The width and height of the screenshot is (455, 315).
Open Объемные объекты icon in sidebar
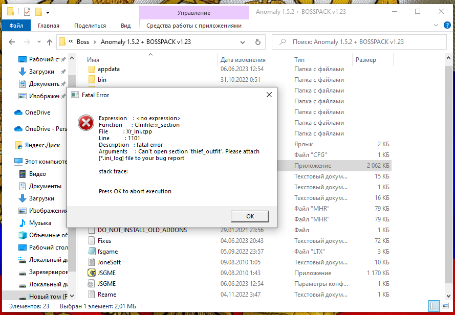coord(23,235)
